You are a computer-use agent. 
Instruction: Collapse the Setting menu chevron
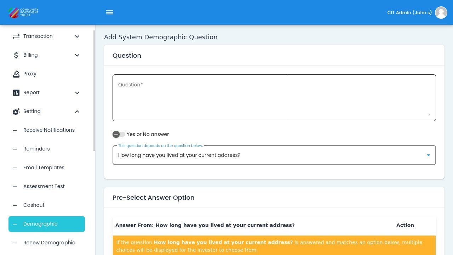tap(77, 112)
